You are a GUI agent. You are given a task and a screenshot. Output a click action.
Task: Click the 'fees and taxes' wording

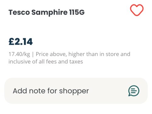[x=64, y=62]
